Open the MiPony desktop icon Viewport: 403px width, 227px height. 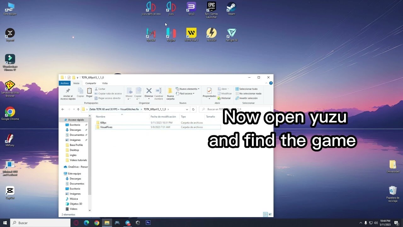[x=10, y=140]
